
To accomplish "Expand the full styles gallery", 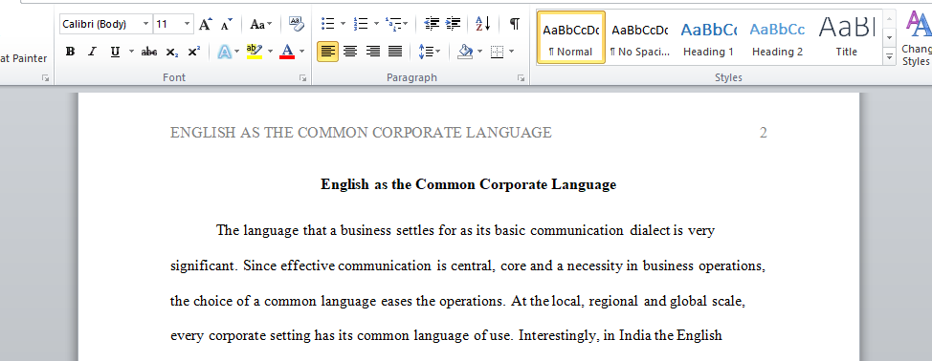I will click(889, 57).
